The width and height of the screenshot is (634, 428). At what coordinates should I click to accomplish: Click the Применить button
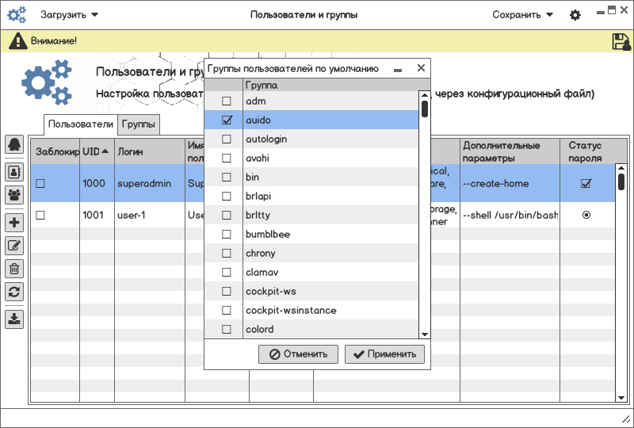[384, 354]
